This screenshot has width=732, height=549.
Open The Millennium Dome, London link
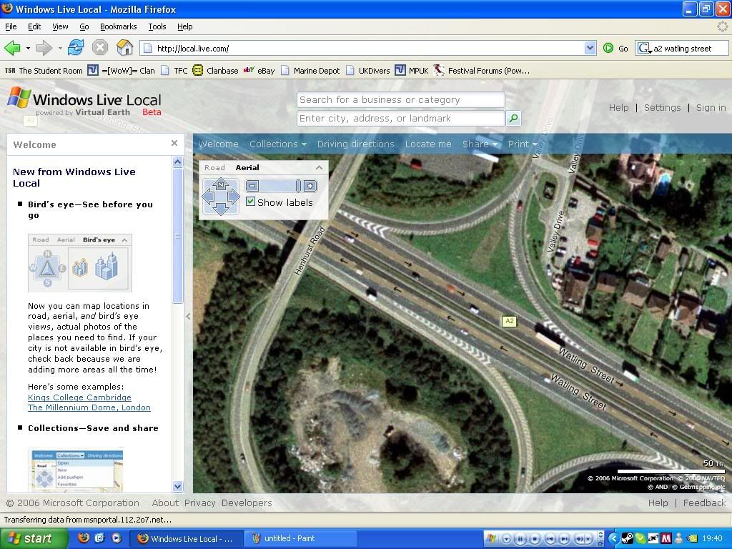(x=89, y=407)
